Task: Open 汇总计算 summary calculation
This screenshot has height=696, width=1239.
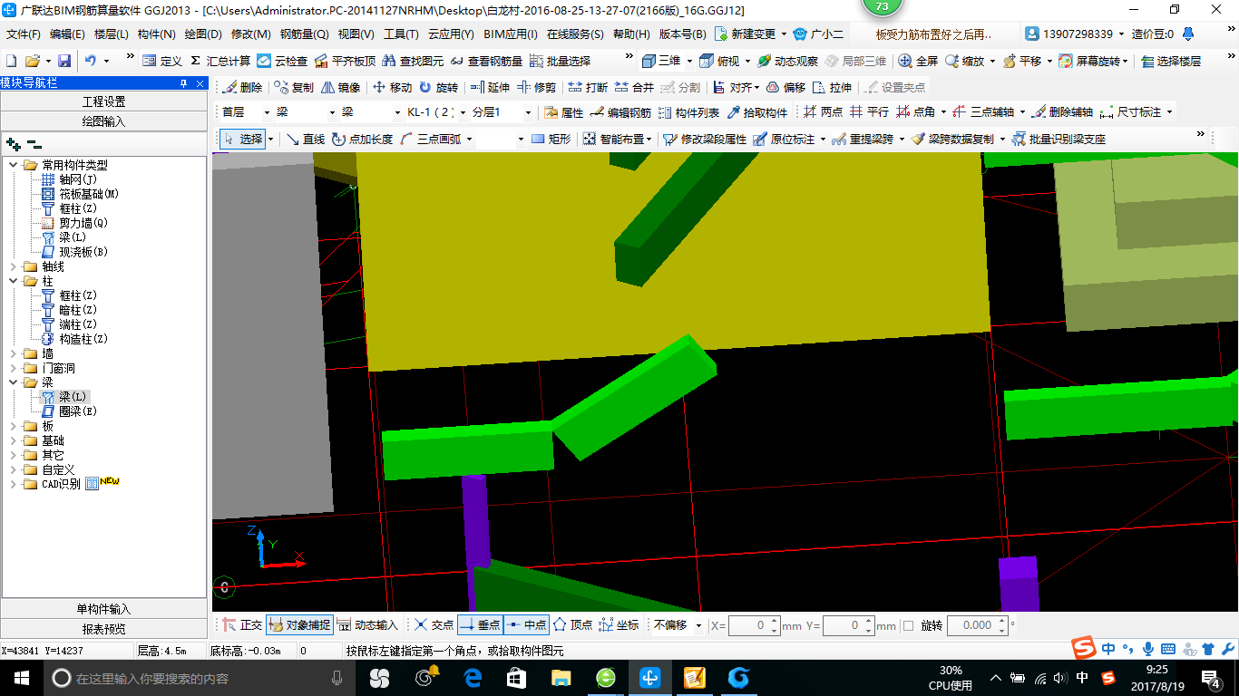Action: tap(220, 61)
